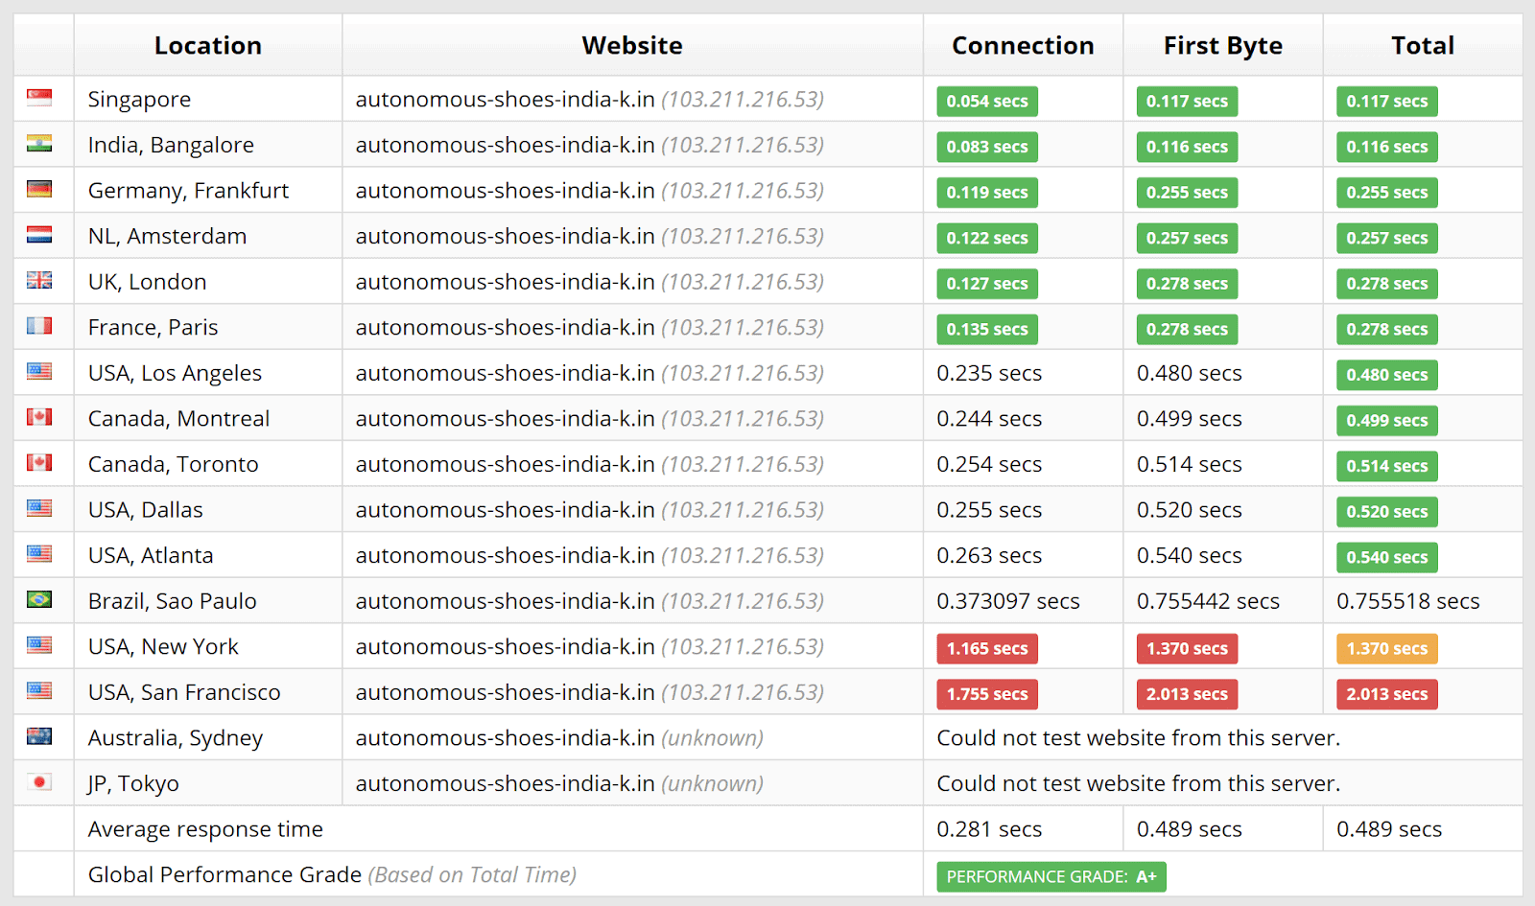Click the India flag icon
This screenshot has height=906, width=1535.
tap(39, 144)
